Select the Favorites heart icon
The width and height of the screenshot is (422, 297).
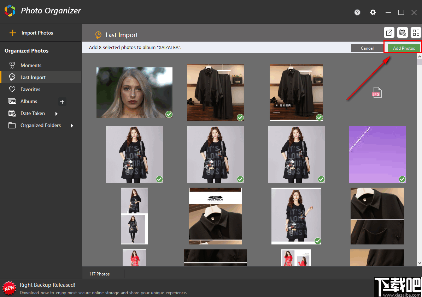point(12,89)
